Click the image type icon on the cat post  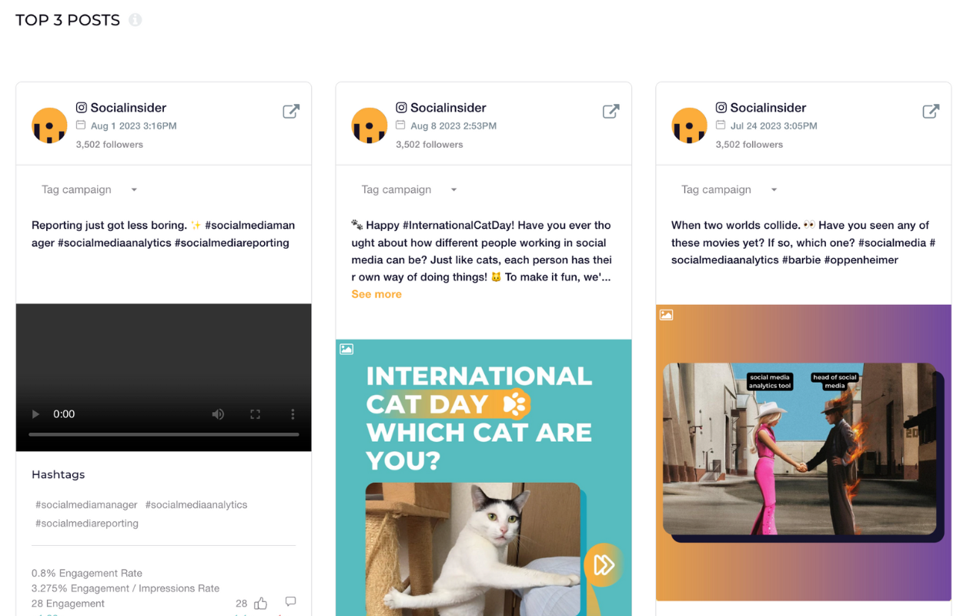click(346, 350)
